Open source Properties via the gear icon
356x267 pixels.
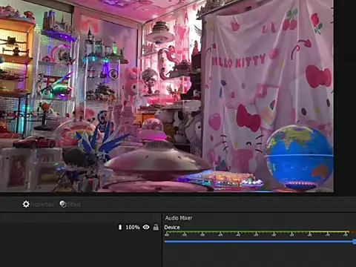(26, 204)
